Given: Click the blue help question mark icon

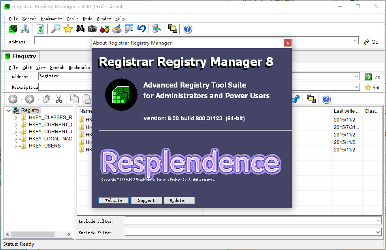Looking at the screenshot, I should click(x=188, y=29).
